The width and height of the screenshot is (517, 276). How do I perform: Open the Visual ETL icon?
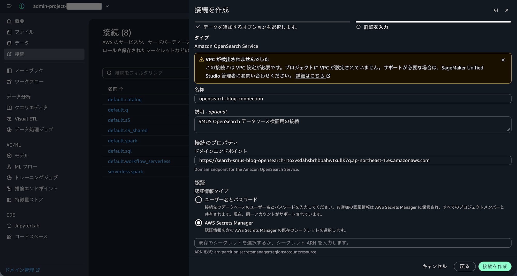pos(9,119)
